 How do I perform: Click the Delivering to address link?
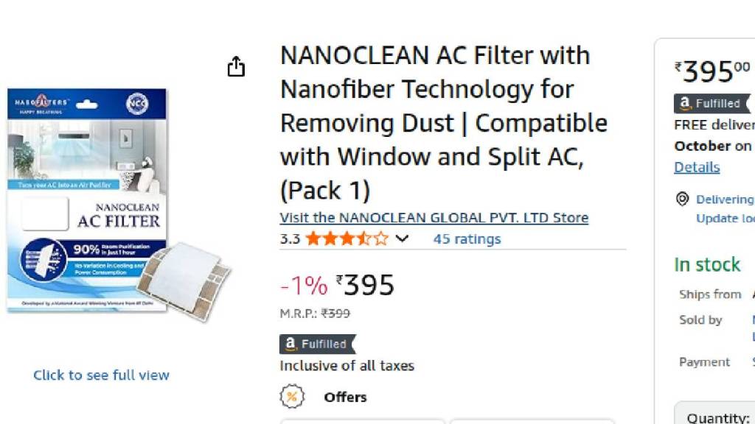click(725, 199)
